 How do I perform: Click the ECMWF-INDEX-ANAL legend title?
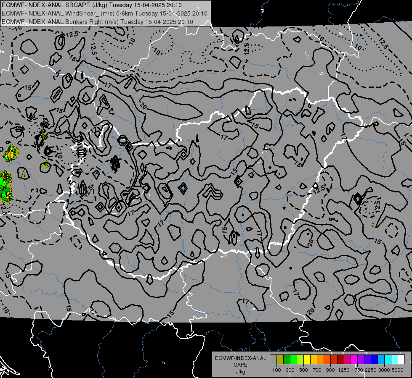click(x=240, y=358)
